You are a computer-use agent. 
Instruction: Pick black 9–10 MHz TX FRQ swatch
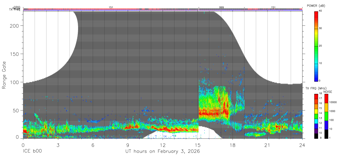(316, 136)
